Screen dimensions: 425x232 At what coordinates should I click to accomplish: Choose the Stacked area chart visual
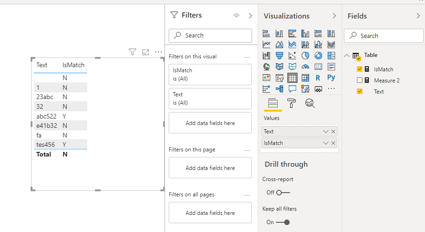(292, 44)
